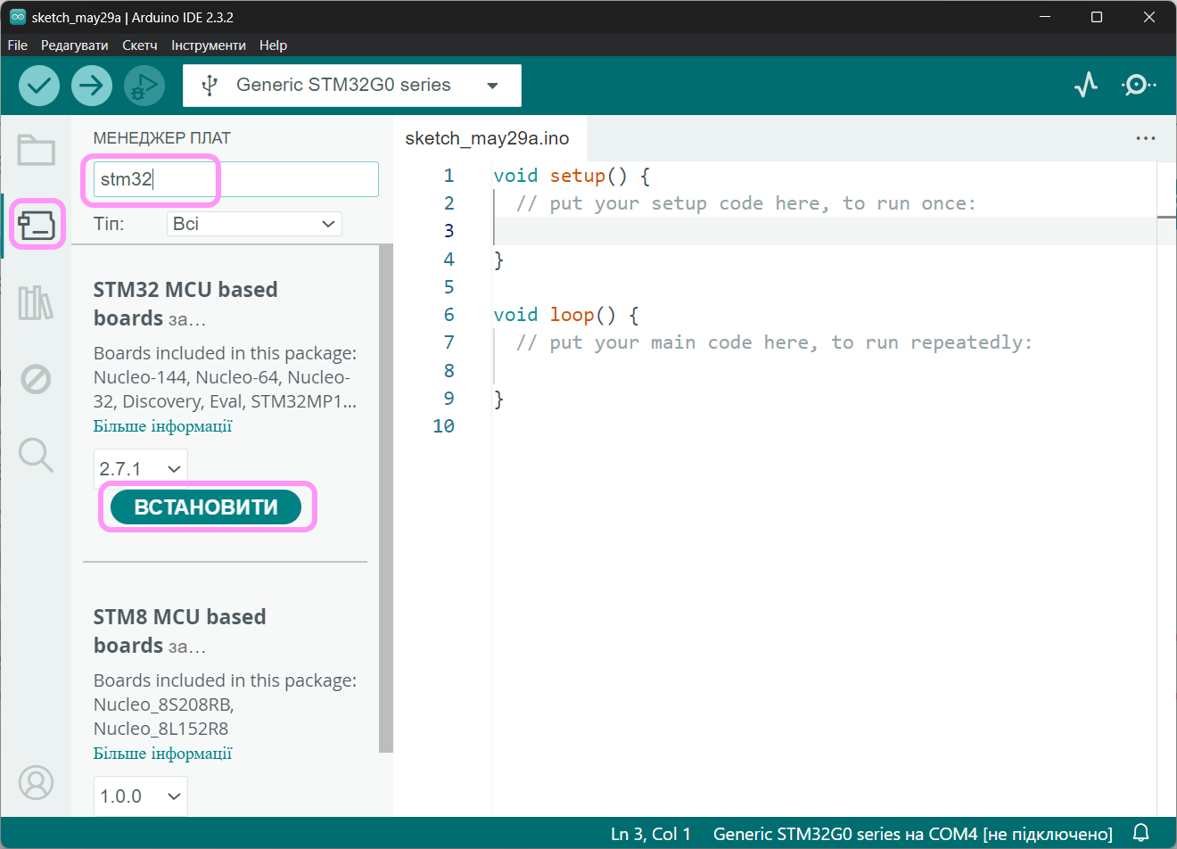
Task: Open Більше інформації link for STM32 boards
Action: coord(162,426)
